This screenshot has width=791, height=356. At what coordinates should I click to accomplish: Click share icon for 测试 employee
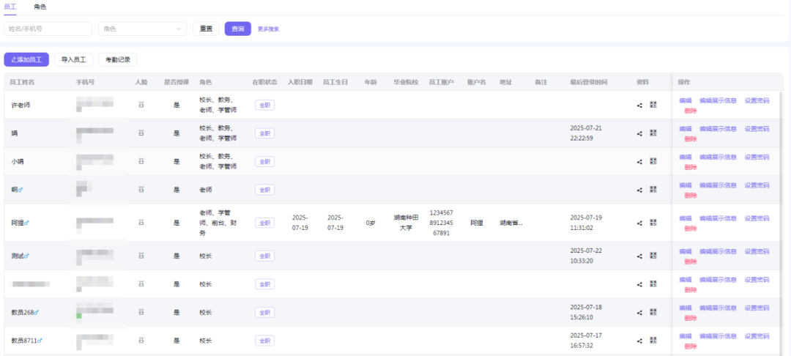639,256
